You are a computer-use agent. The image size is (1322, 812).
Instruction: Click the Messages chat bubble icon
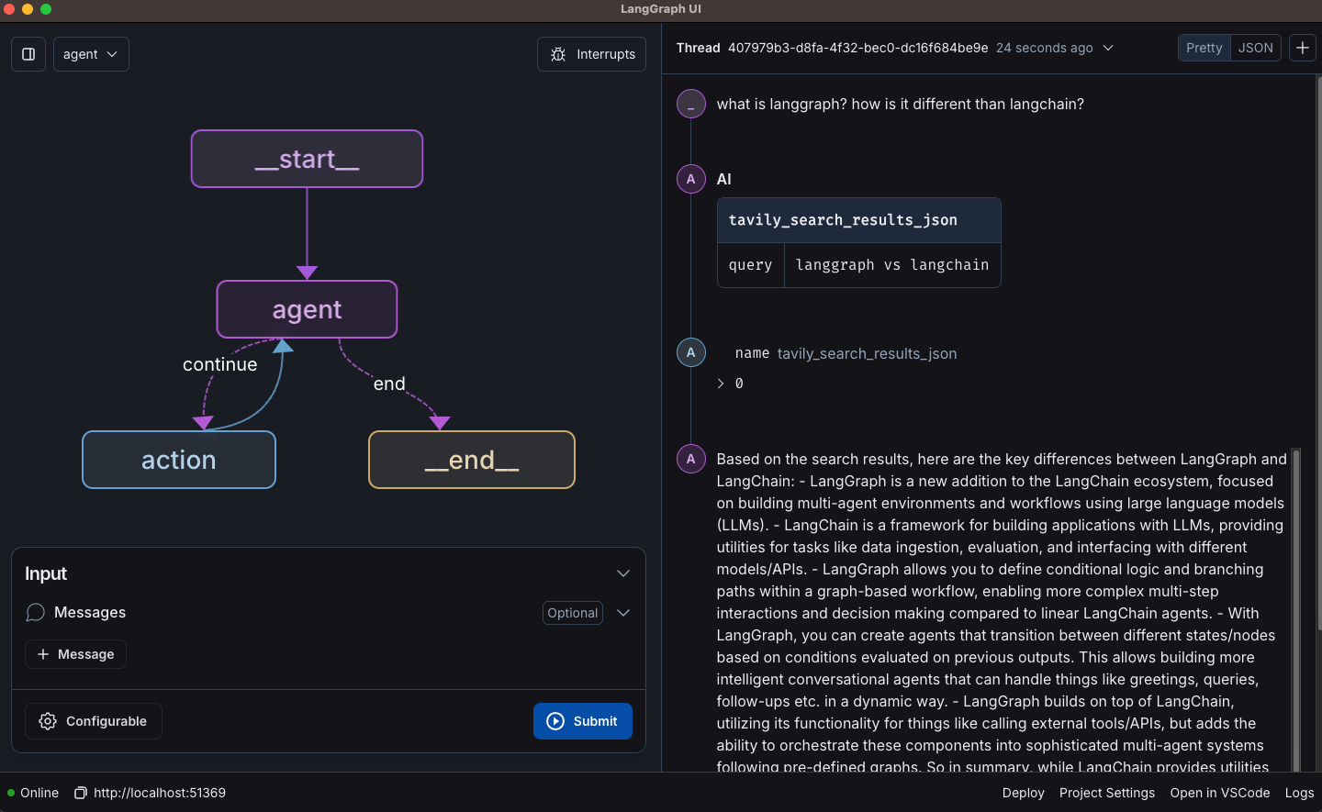(x=35, y=612)
